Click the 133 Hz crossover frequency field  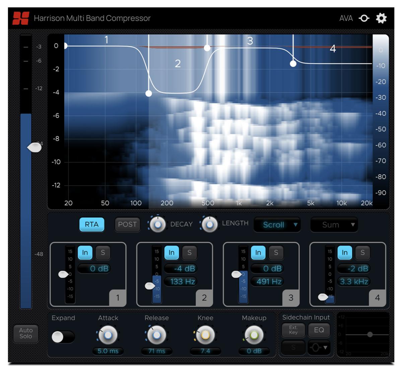(x=181, y=282)
